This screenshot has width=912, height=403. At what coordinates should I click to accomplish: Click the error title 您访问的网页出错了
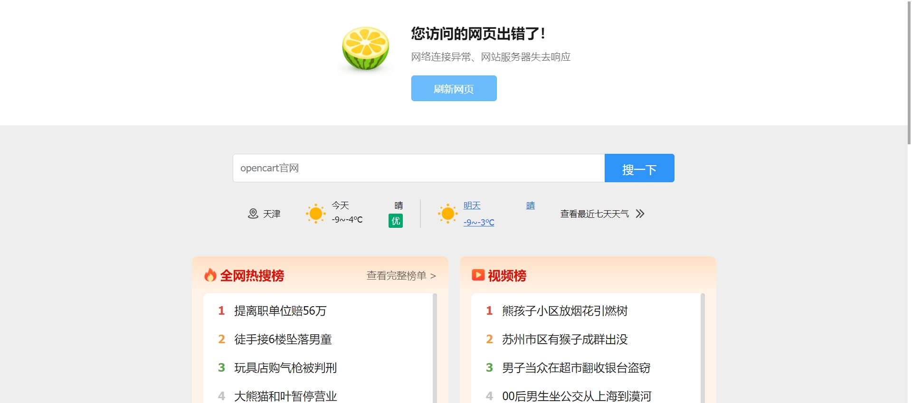pyautogui.click(x=478, y=34)
